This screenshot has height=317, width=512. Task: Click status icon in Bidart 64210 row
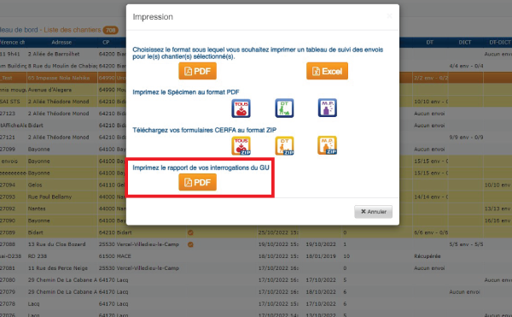click(190, 232)
